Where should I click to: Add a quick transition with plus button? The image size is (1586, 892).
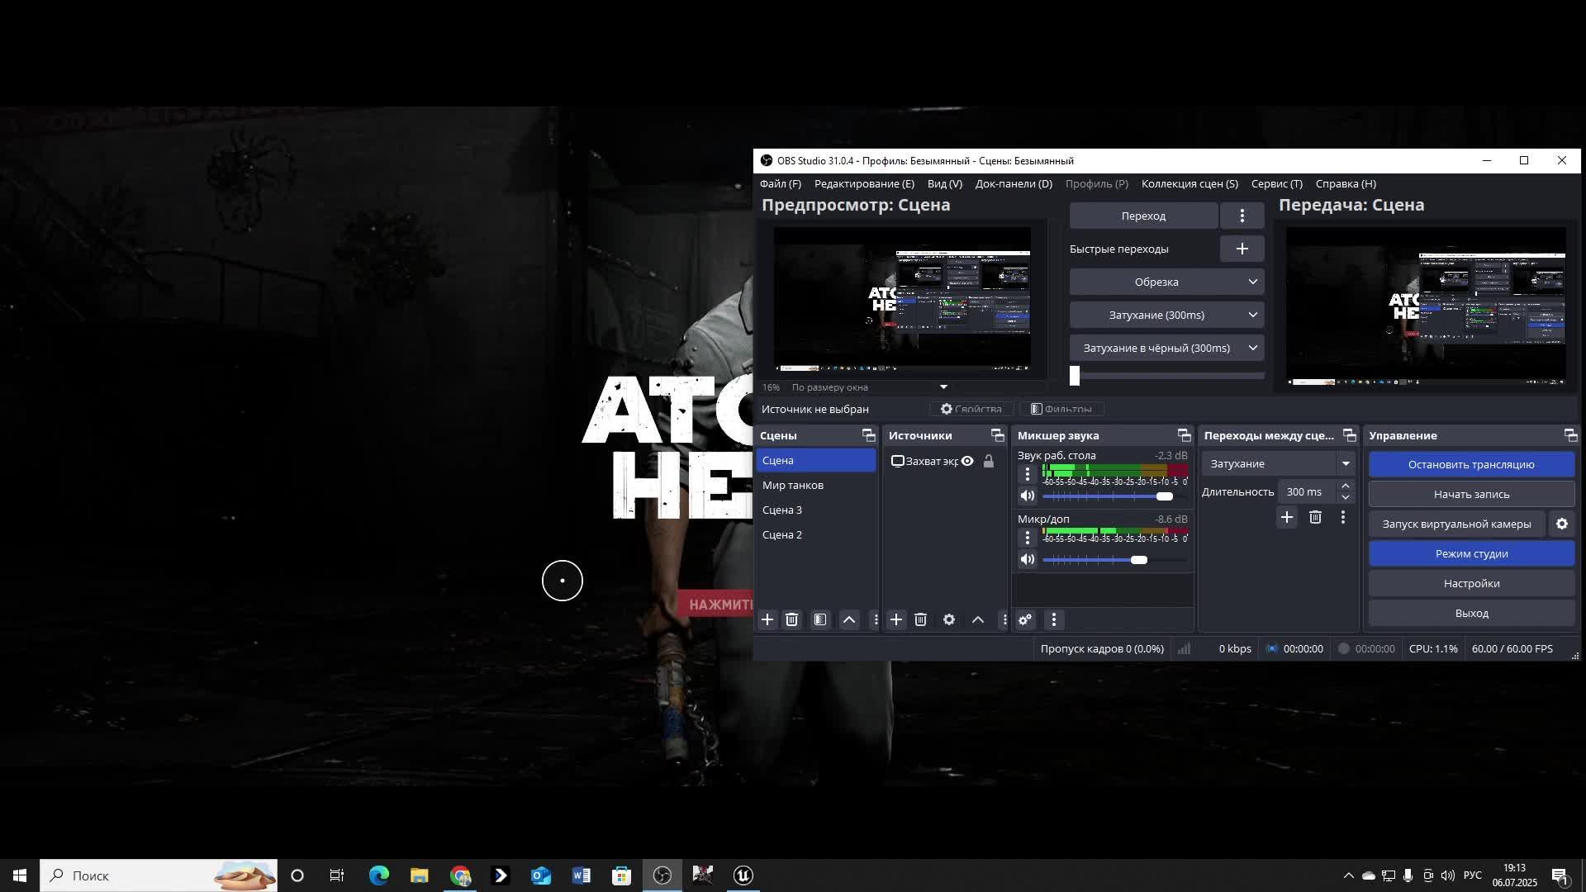(x=1242, y=249)
